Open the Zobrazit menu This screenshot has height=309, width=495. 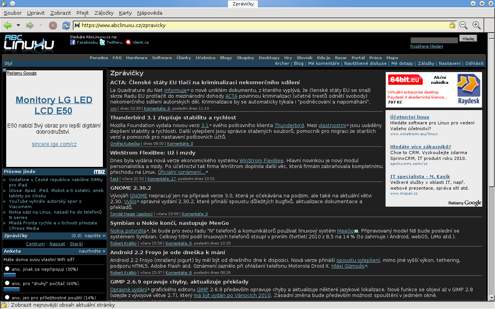(x=60, y=13)
